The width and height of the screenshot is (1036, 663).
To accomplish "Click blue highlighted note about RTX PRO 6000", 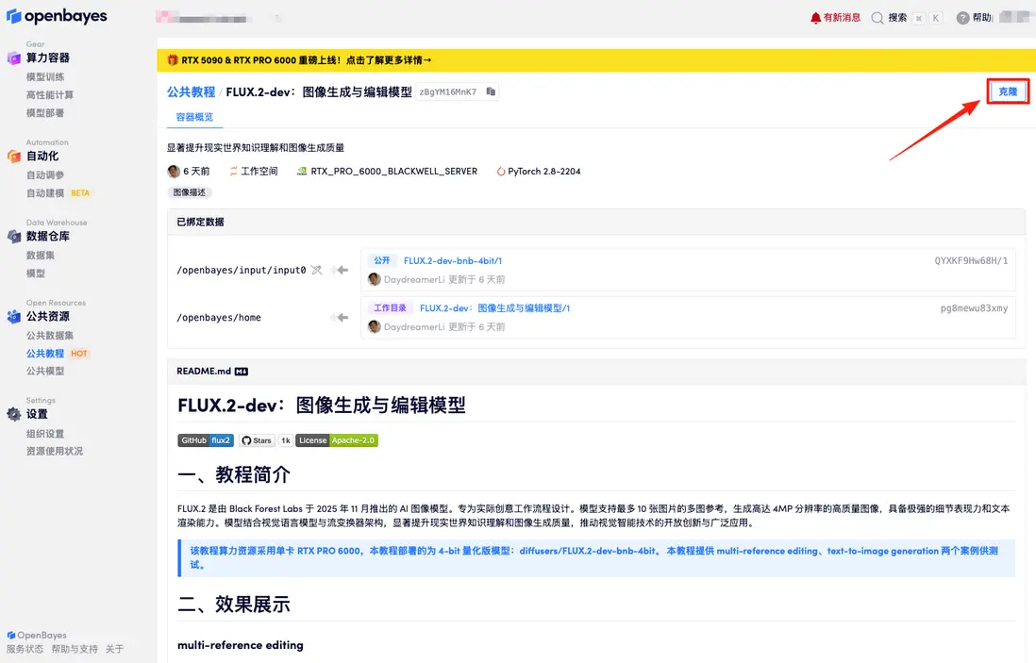I will pos(596,558).
